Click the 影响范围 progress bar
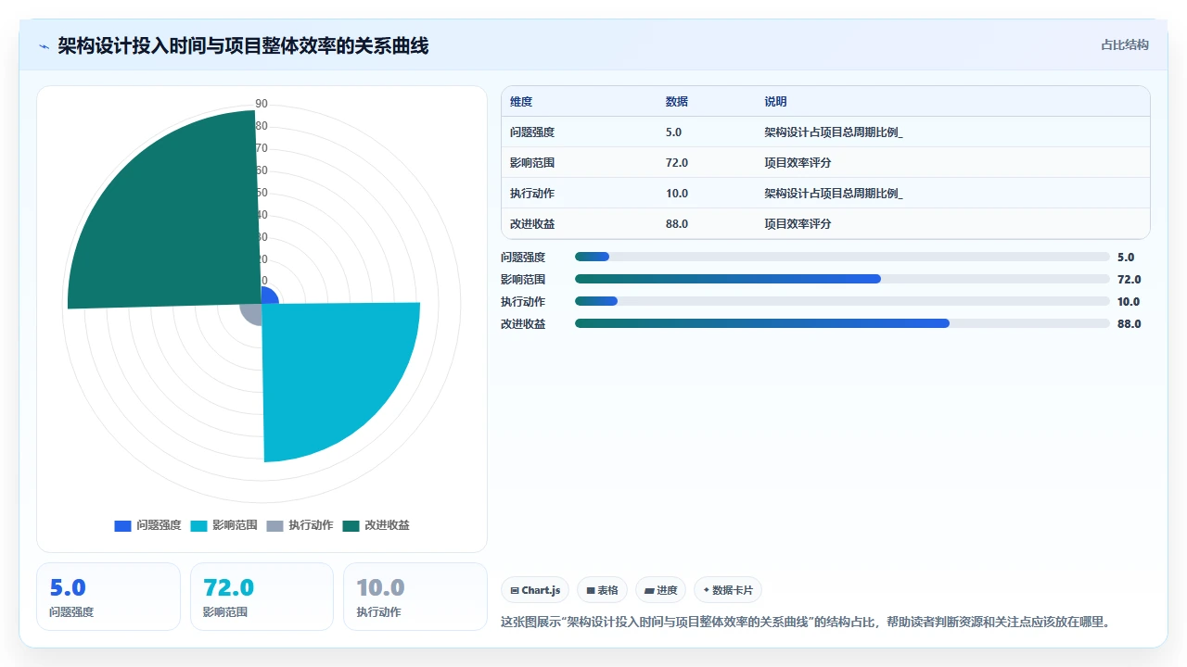The image size is (1187, 667). pos(842,279)
